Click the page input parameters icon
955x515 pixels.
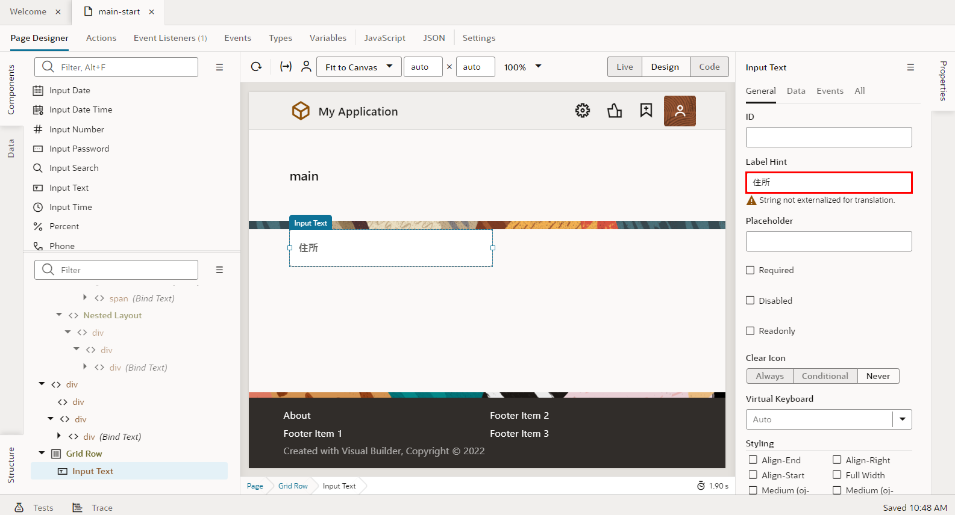[x=286, y=67]
